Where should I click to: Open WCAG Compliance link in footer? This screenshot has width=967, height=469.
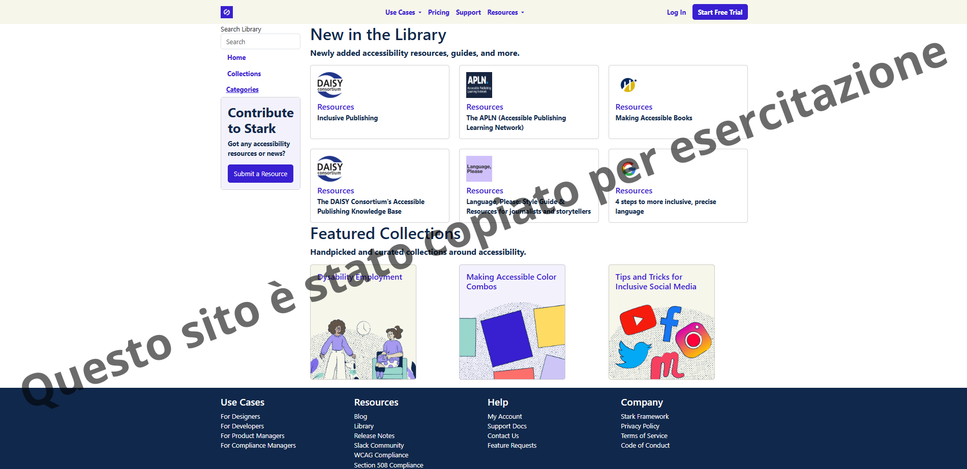pyautogui.click(x=381, y=455)
